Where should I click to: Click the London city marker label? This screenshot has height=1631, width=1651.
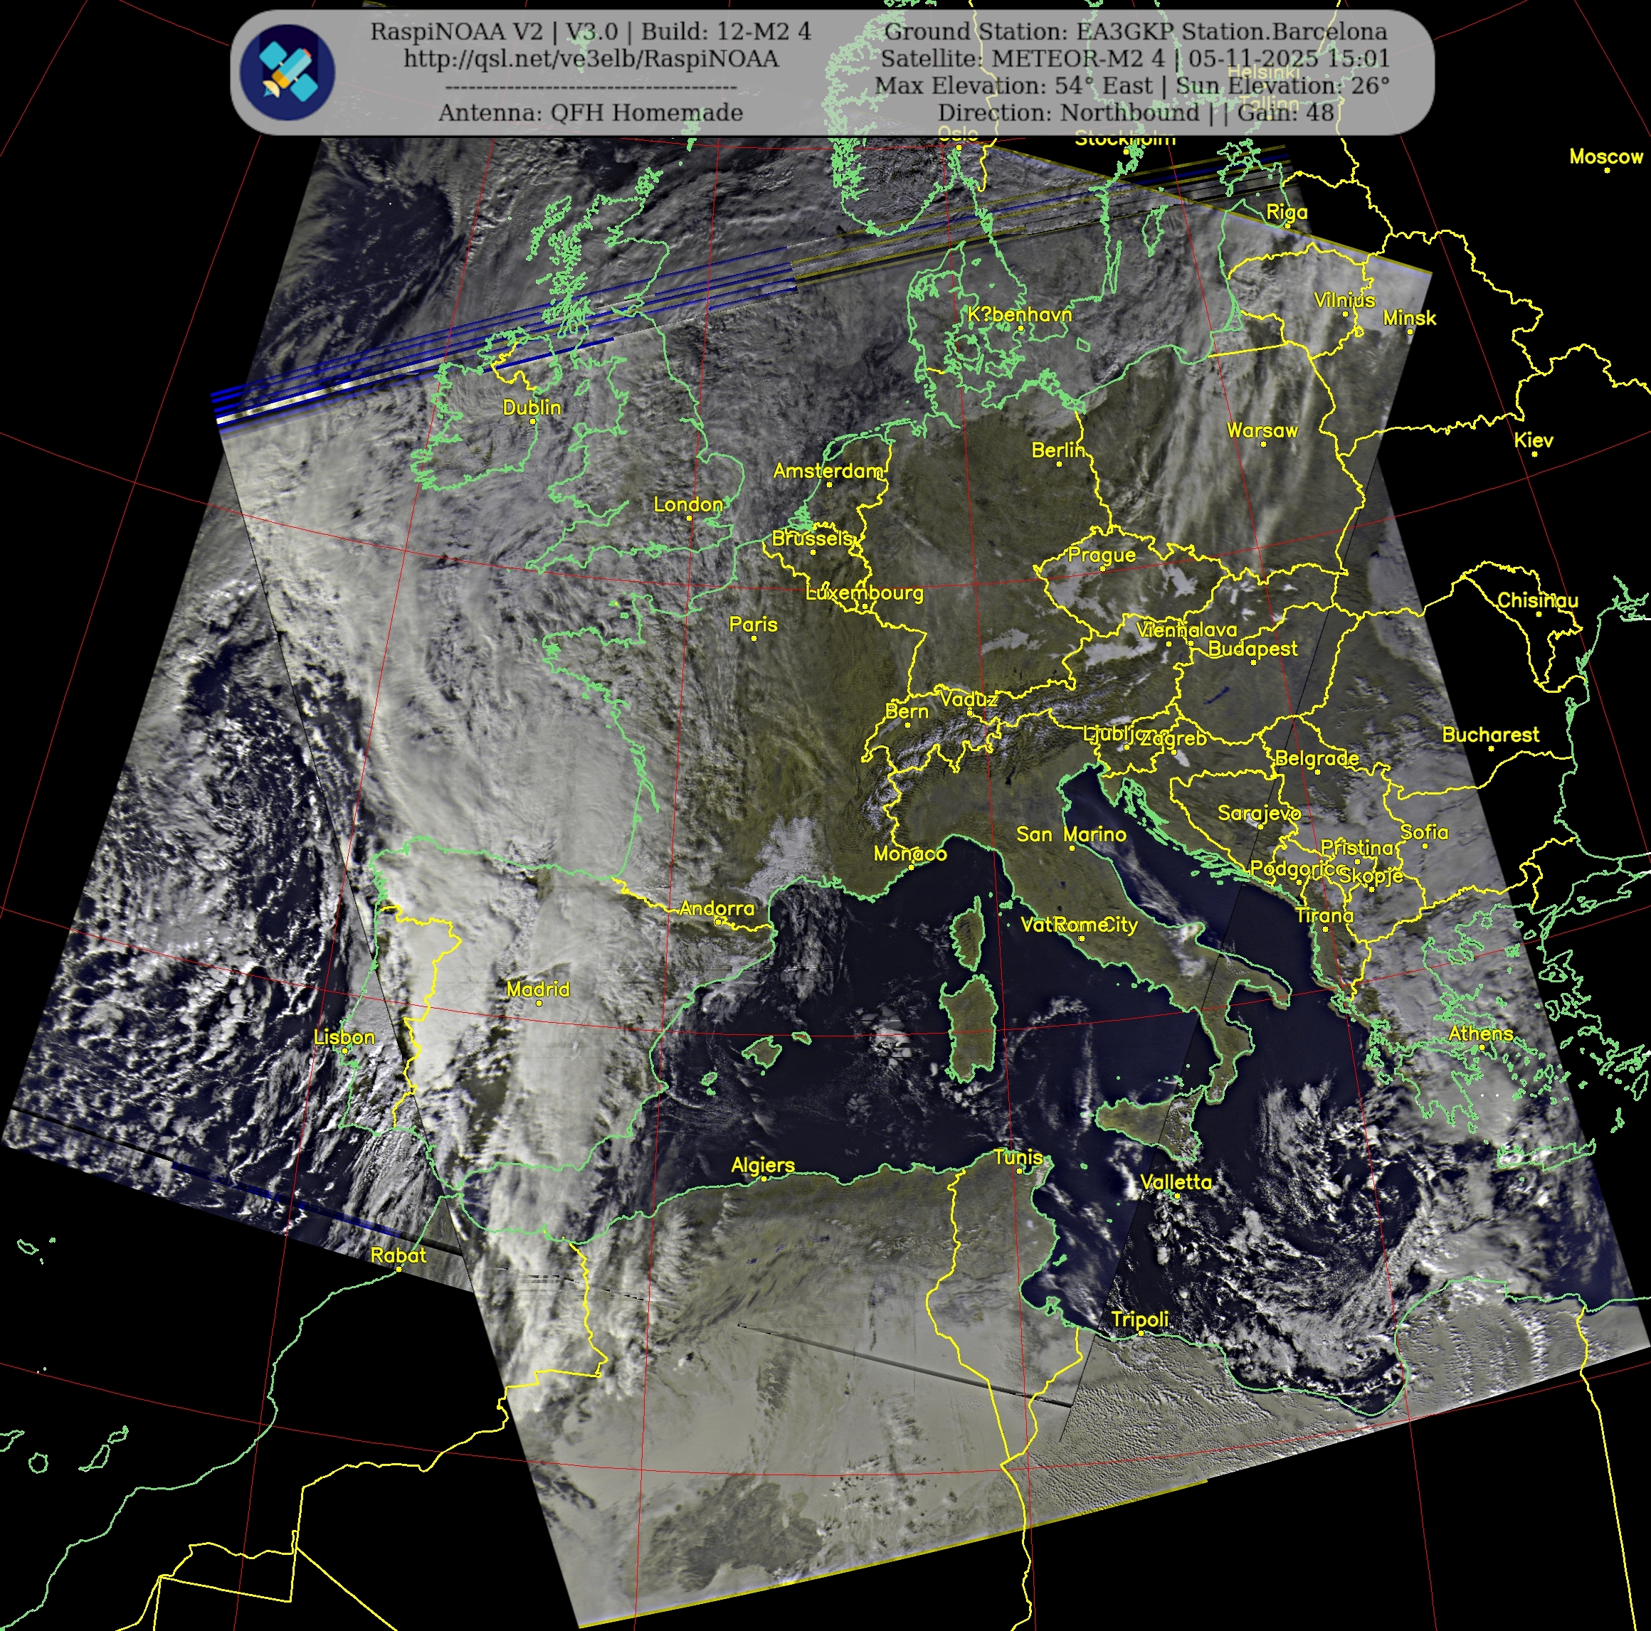click(688, 505)
